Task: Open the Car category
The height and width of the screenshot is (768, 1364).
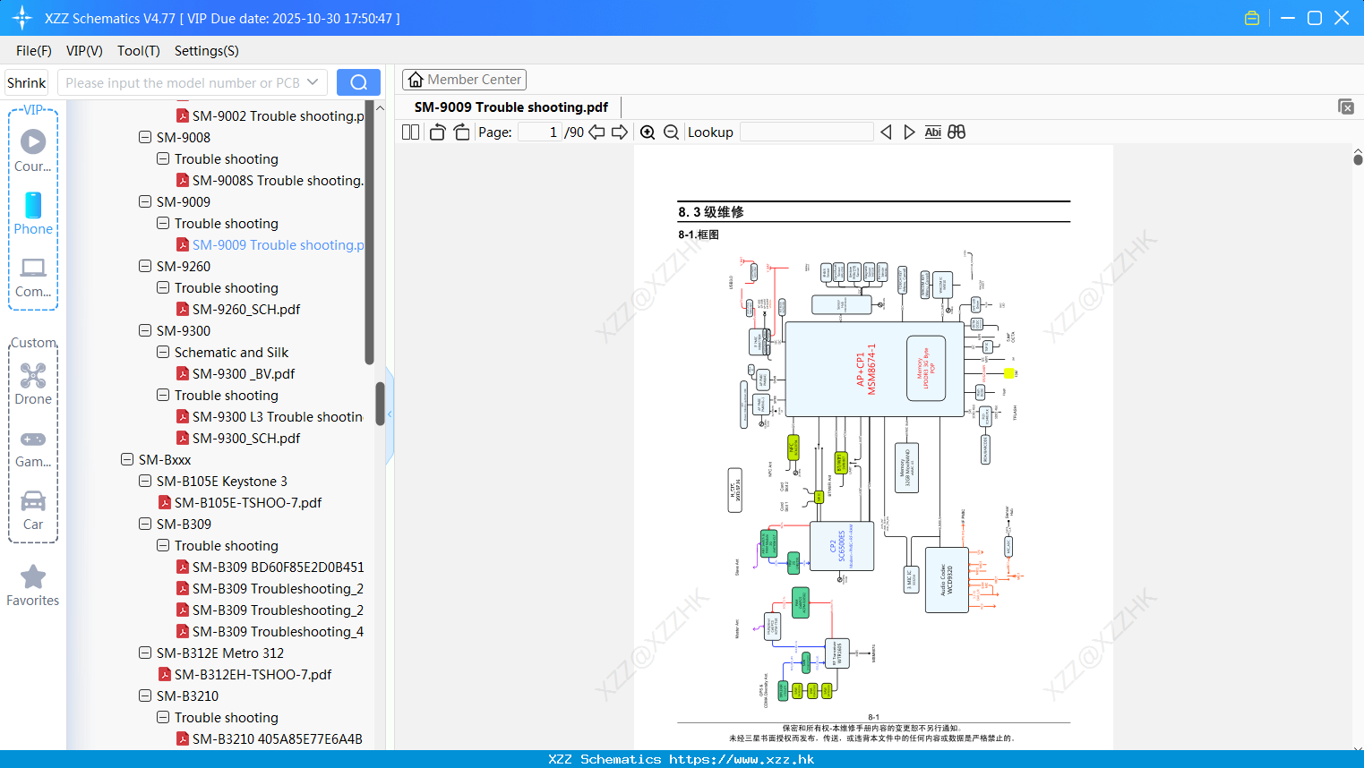Action: [33, 510]
